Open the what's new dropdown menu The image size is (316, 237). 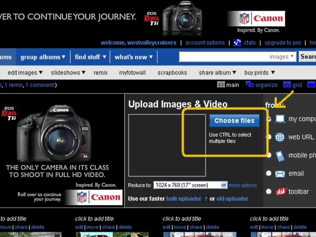(x=134, y=57)
